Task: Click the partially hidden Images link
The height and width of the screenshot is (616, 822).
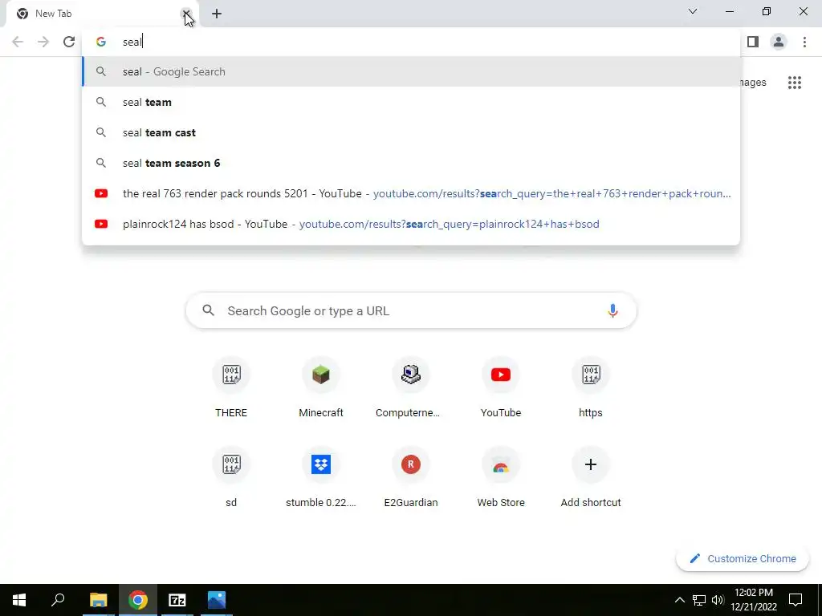Action: (753, 83)
